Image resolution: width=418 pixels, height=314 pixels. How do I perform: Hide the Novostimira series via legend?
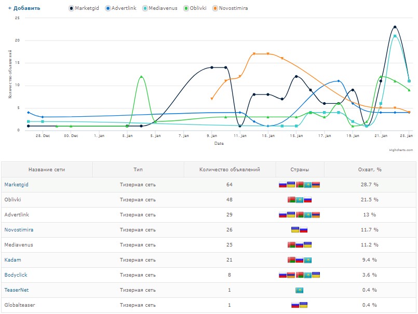231,8
